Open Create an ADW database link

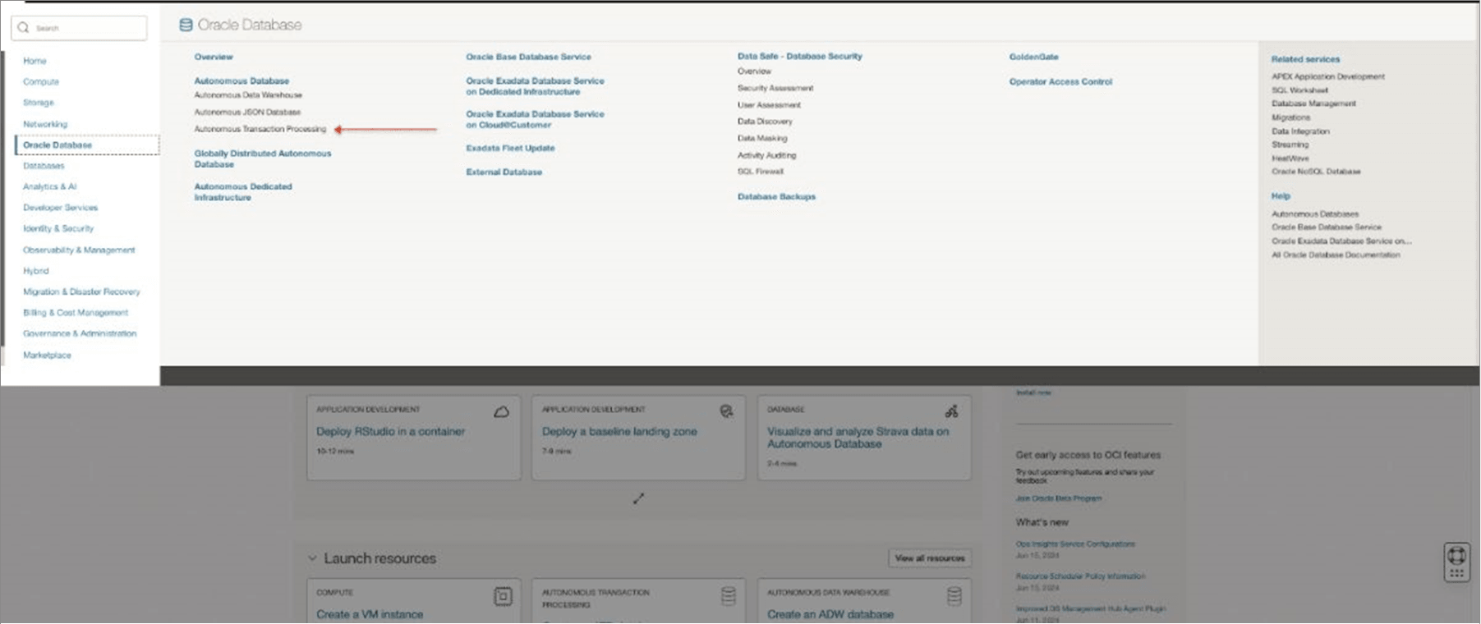[830, 614]
